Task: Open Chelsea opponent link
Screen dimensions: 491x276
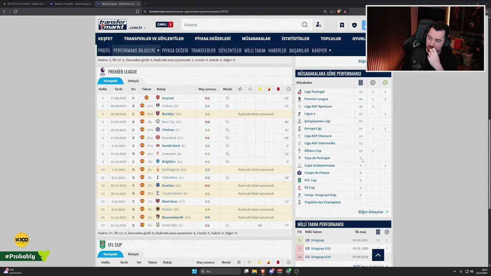Action: (x=168, y=130)
